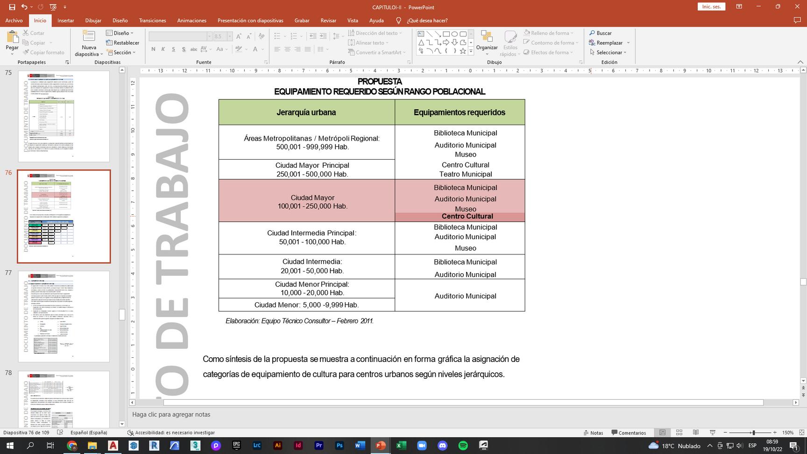Open the Presentación con diapositivas tab
The width and height of the screenshot is (807, 454).
[250, 21]
